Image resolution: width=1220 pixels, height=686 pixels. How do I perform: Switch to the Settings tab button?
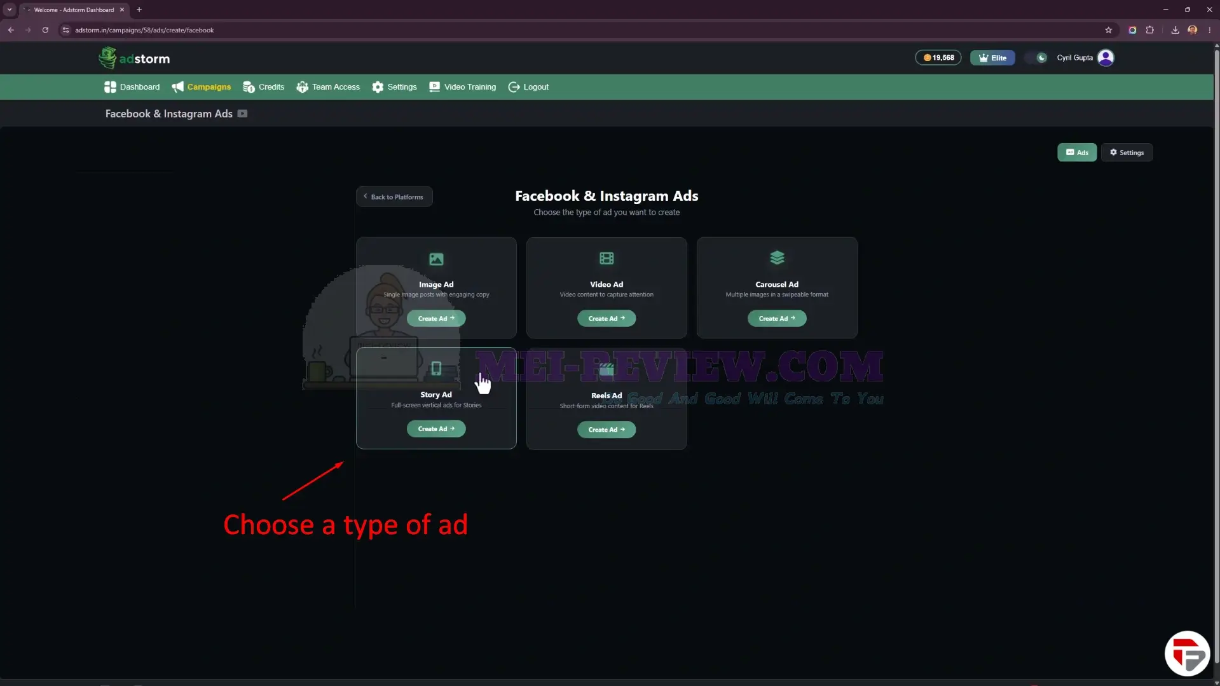coord(1127,153)
